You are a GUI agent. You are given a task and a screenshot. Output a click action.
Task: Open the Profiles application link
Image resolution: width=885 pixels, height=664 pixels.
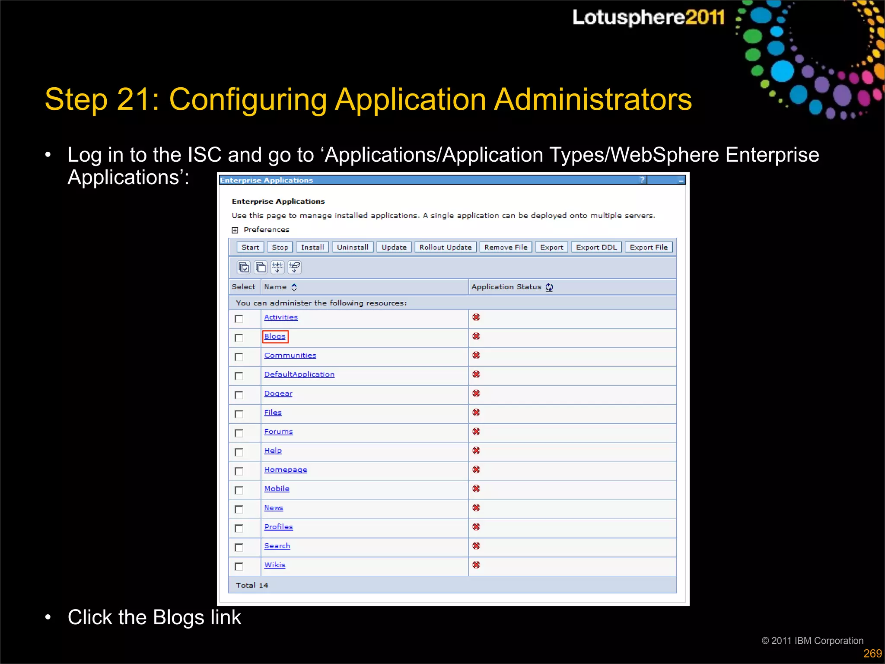(x=278, y=527)
